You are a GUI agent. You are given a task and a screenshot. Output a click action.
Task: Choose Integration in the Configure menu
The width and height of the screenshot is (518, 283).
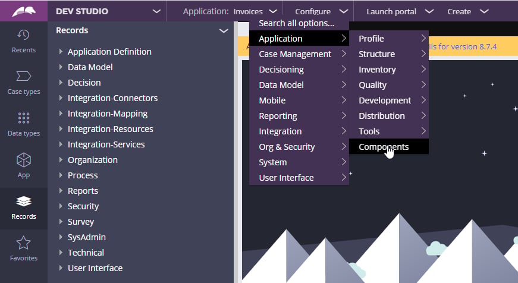299,131
